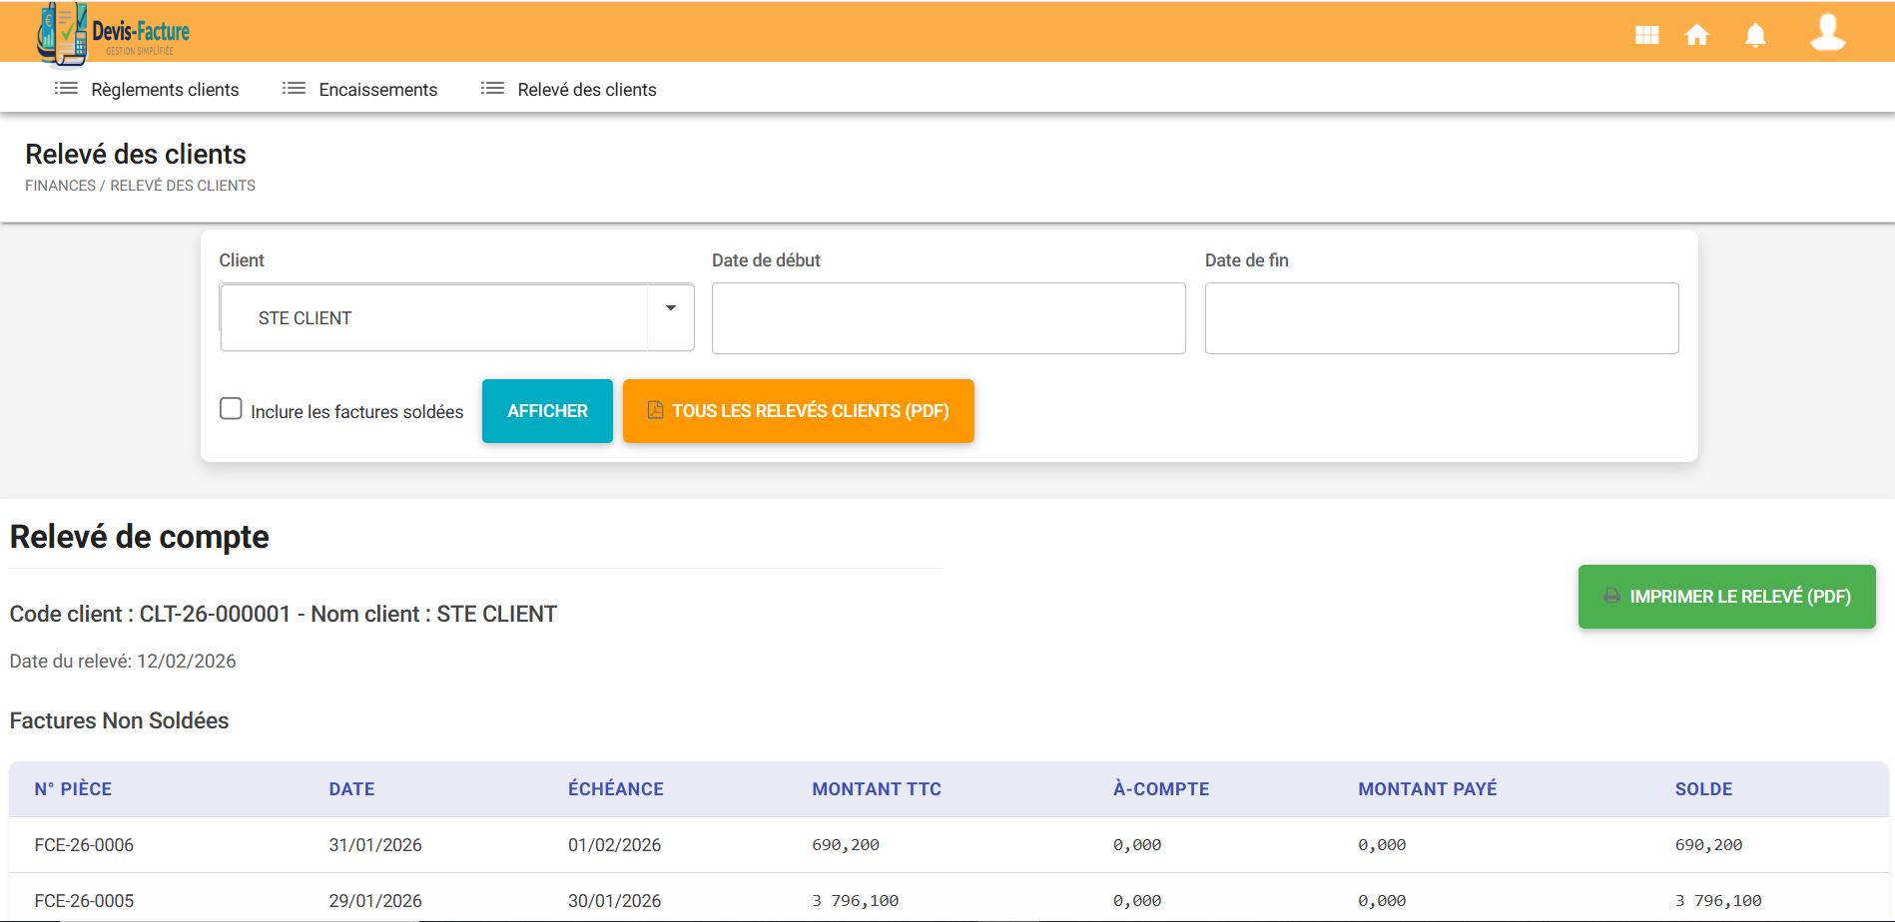Download Tous les relevés clients PDF
This screenshot has height=922, width=1895.
[798, 411]
